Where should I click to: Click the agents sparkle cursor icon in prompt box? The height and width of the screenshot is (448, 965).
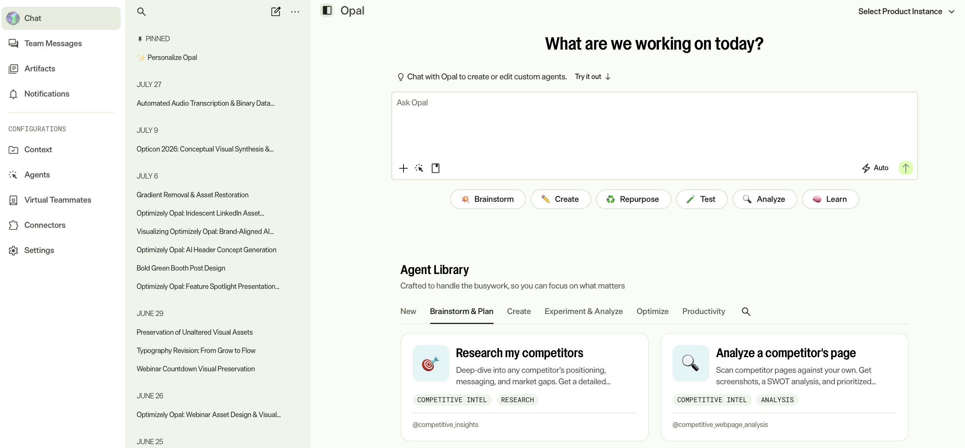[419, 168]
